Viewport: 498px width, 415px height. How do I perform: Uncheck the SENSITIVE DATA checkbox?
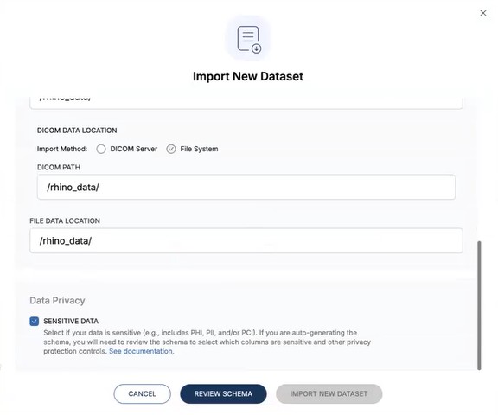click(35, 321)
